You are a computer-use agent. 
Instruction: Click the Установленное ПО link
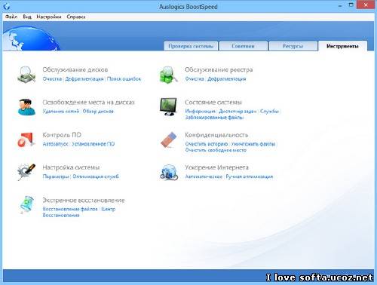click(x=93, y=144)
